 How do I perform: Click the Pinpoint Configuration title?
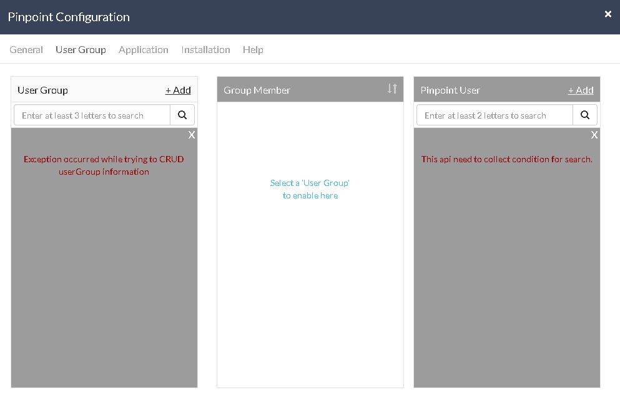[x=69, y=17]
